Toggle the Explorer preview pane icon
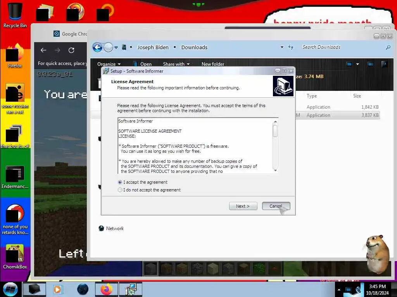Screen dimensions: 397x297 [x=370, y=64]
